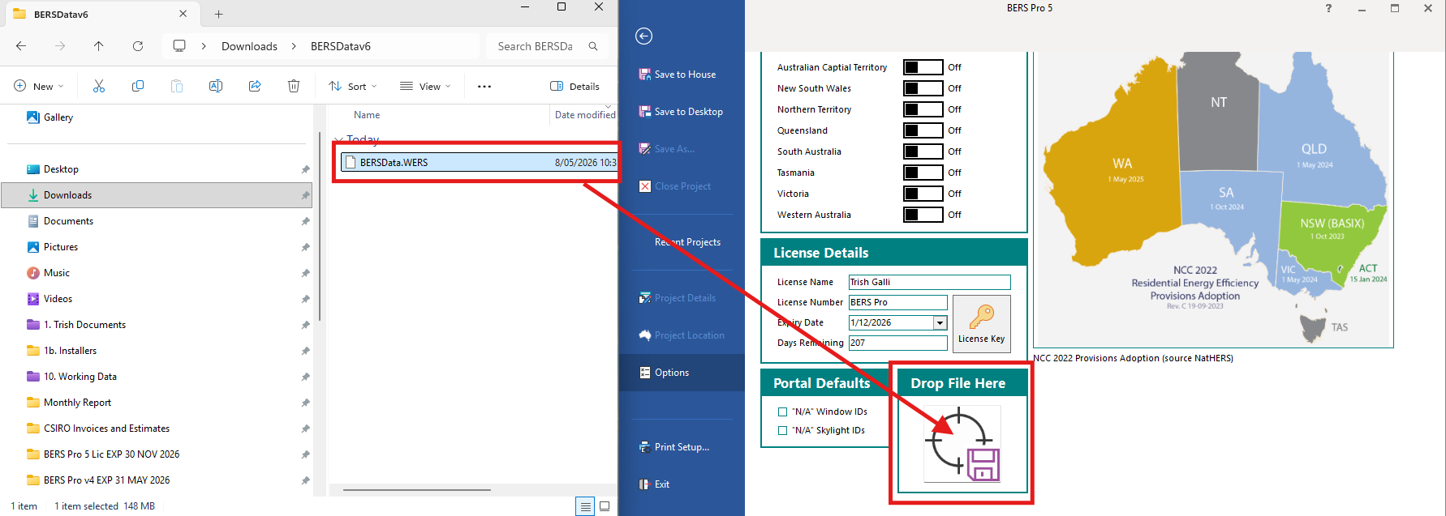Select the BERSData.WERS file
Image resolution: width=1446 pixels, height=516 pixels.
point(479,162)
